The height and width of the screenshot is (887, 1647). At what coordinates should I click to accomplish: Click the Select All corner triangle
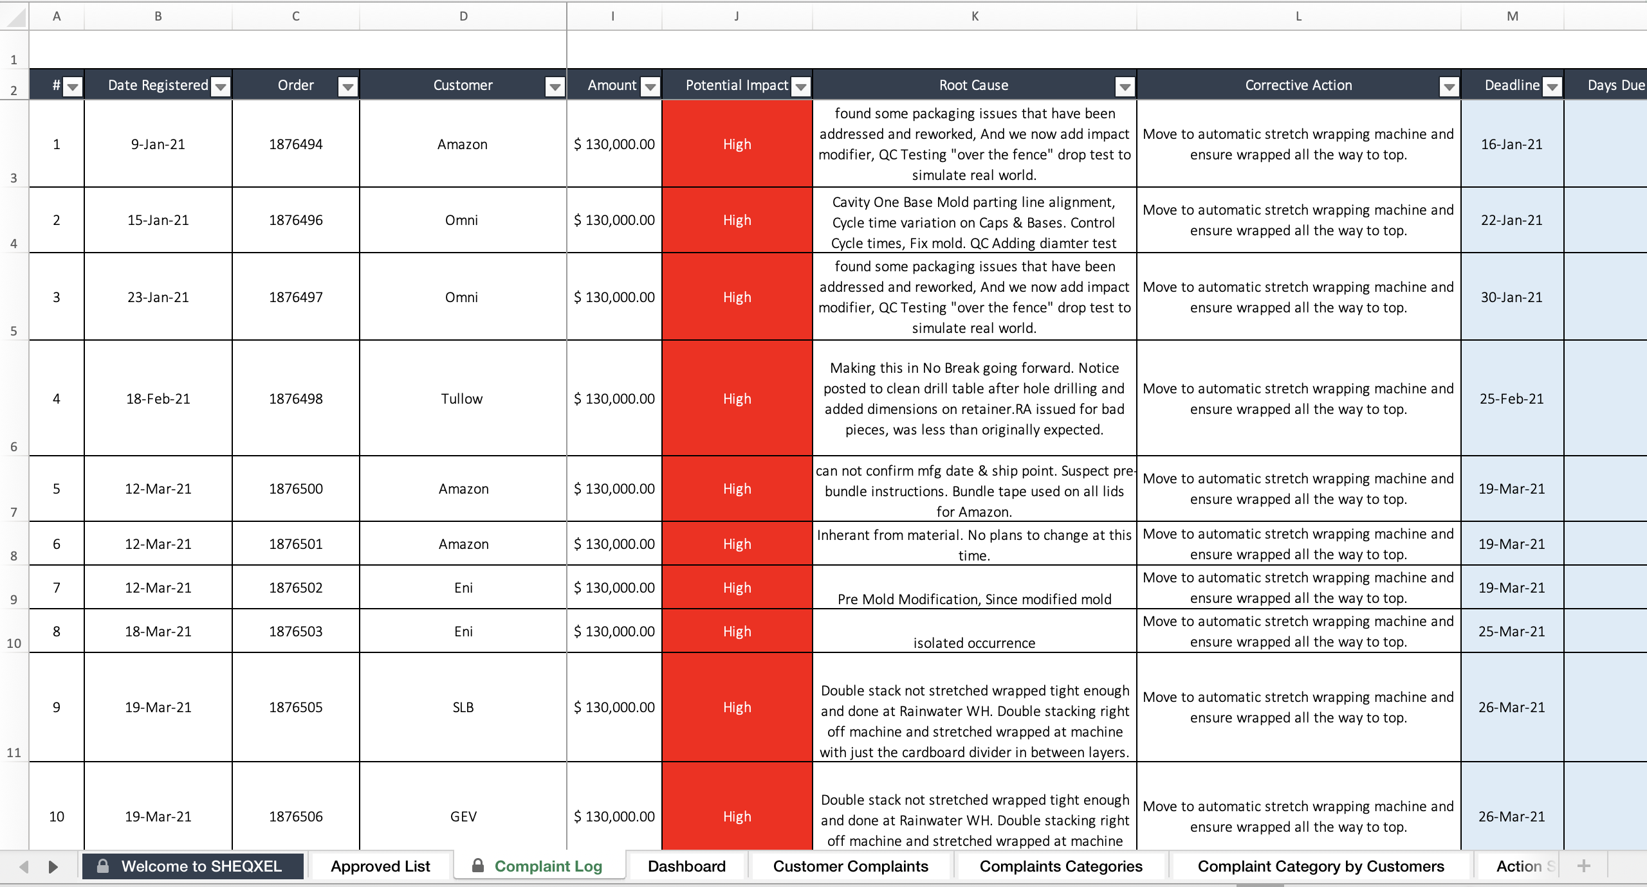(15, 16)
